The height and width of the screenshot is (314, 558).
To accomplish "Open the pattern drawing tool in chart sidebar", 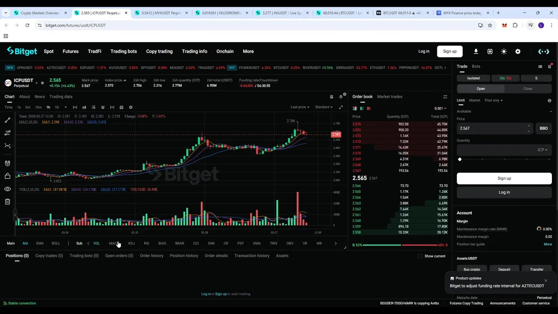I will [7, 146].
